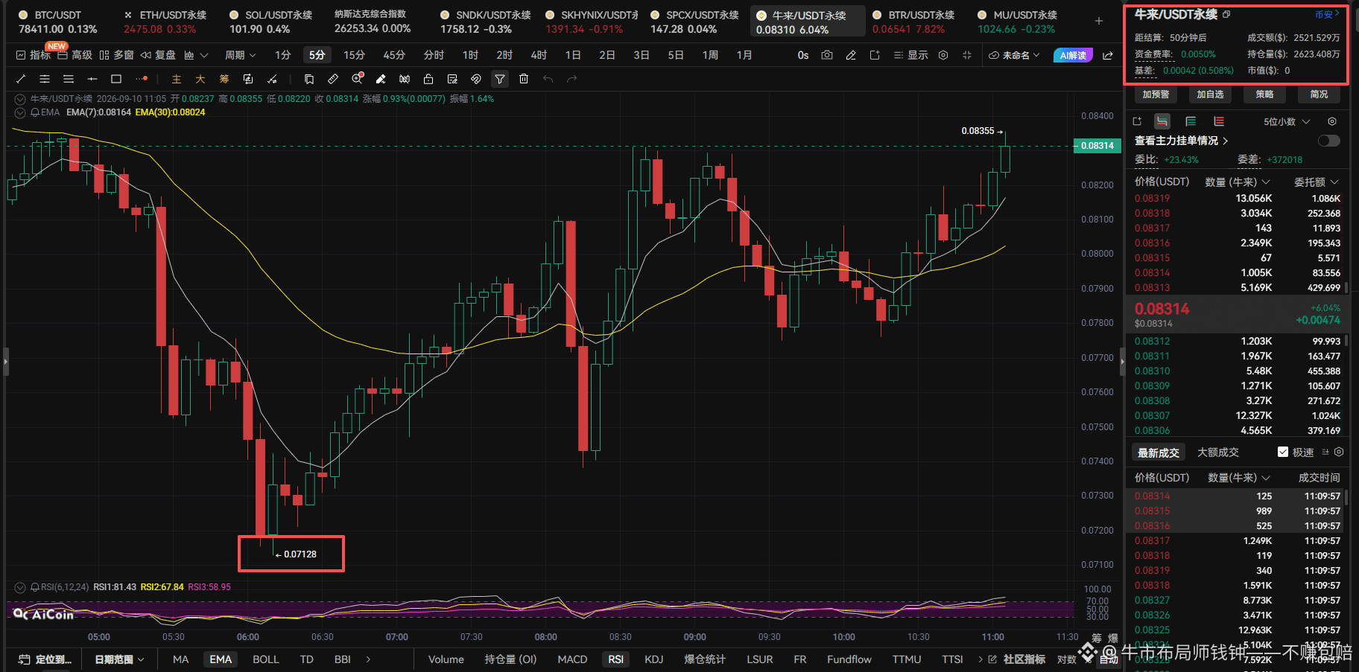Show only the buy-side order book

pos(1191,121)
